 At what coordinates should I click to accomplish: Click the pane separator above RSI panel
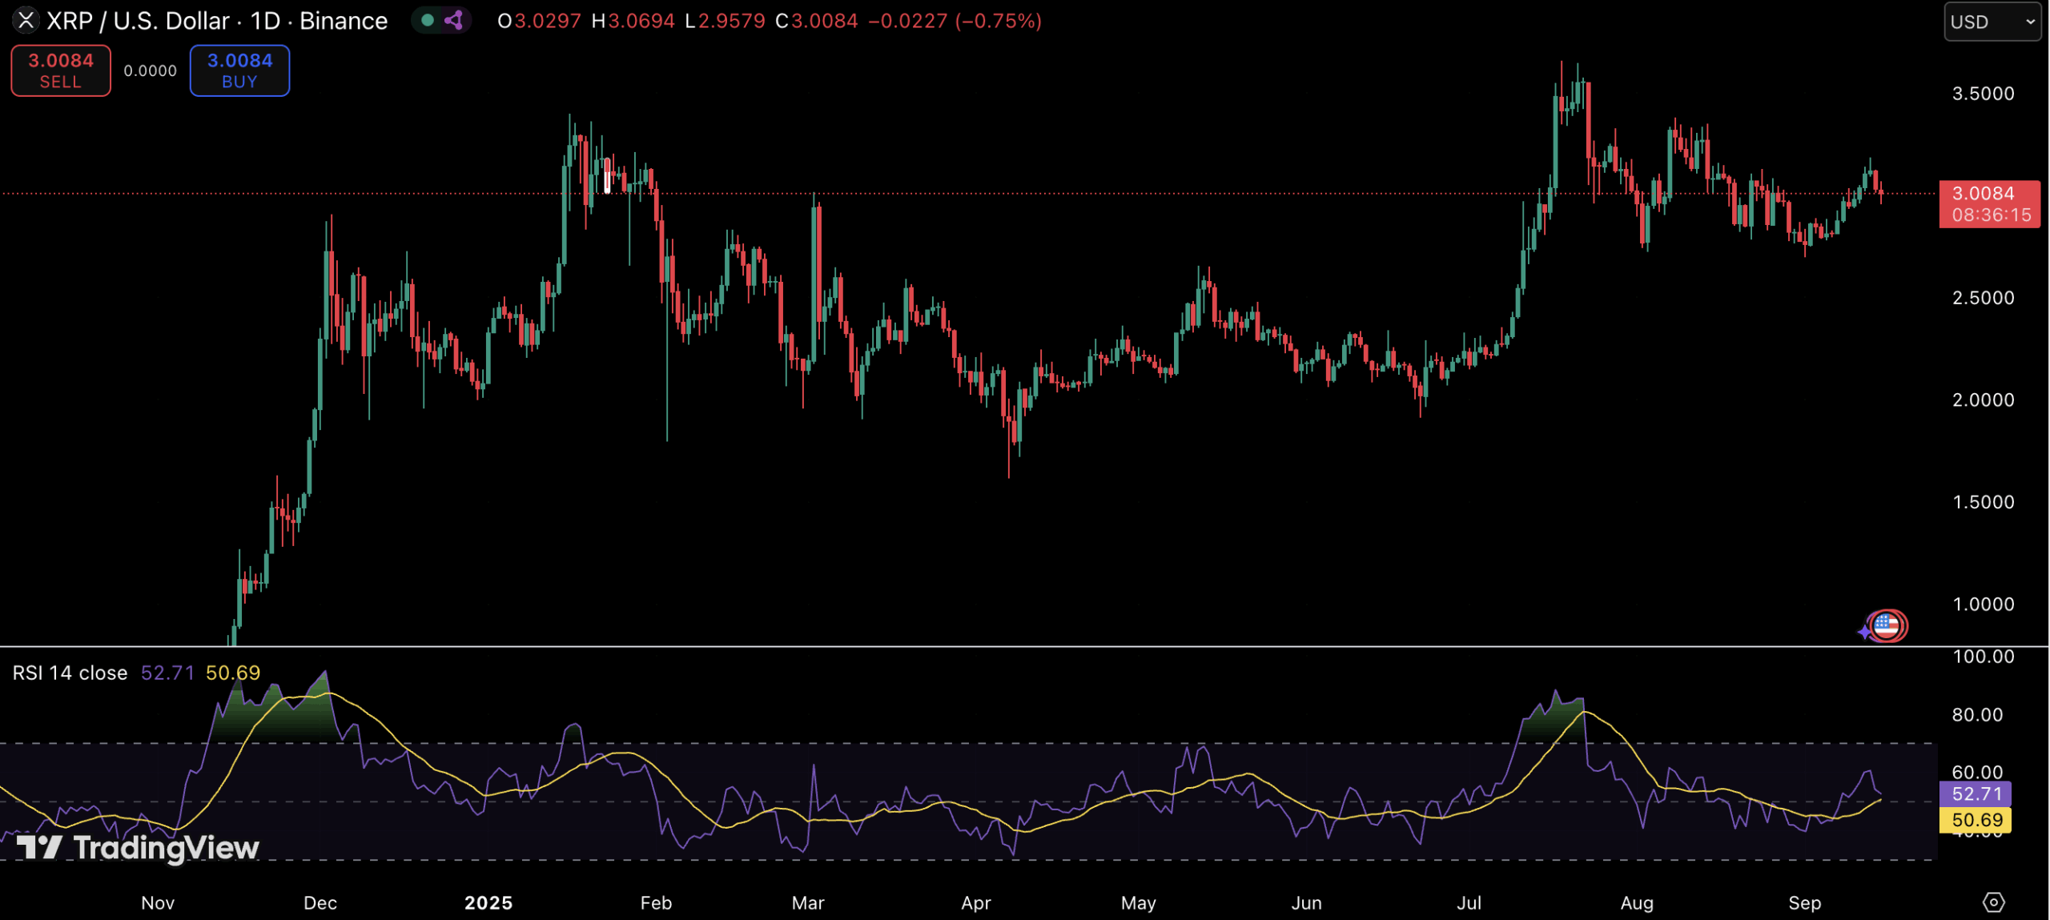click(x=961, y=645)
